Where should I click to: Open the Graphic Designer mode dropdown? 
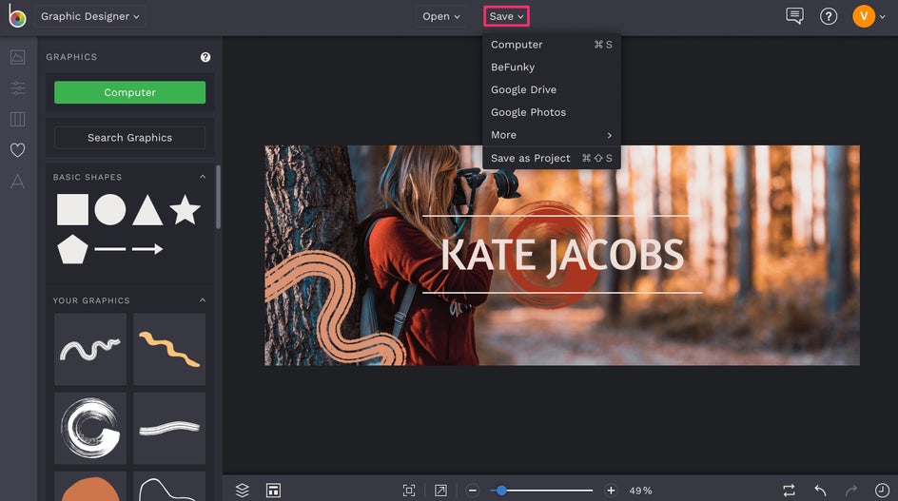[90, 16]
